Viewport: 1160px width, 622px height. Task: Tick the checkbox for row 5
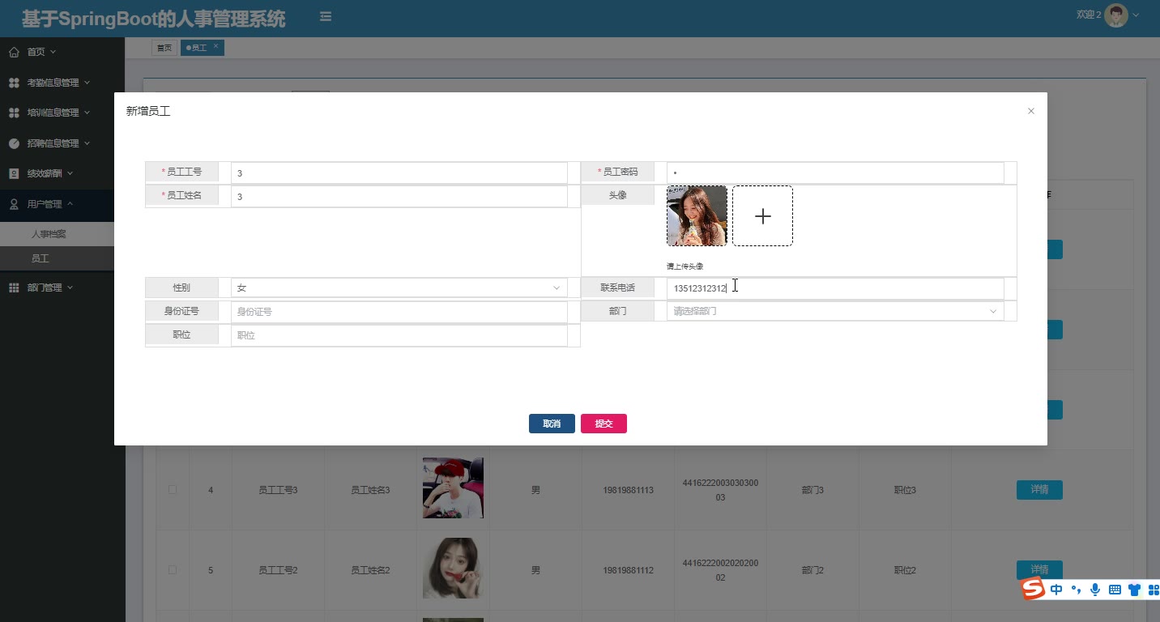172,569
